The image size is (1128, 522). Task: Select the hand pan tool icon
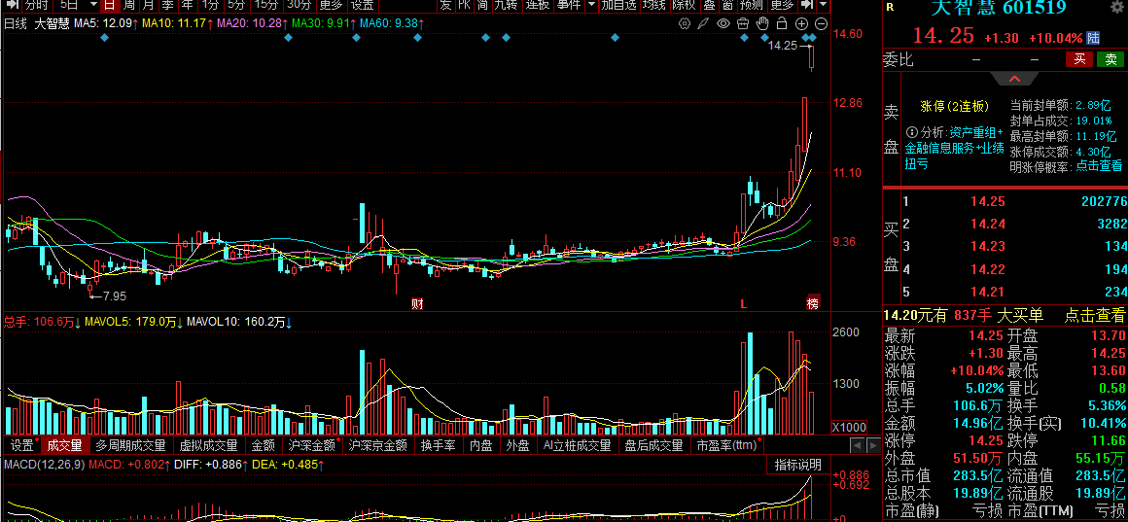click(762, 23)
